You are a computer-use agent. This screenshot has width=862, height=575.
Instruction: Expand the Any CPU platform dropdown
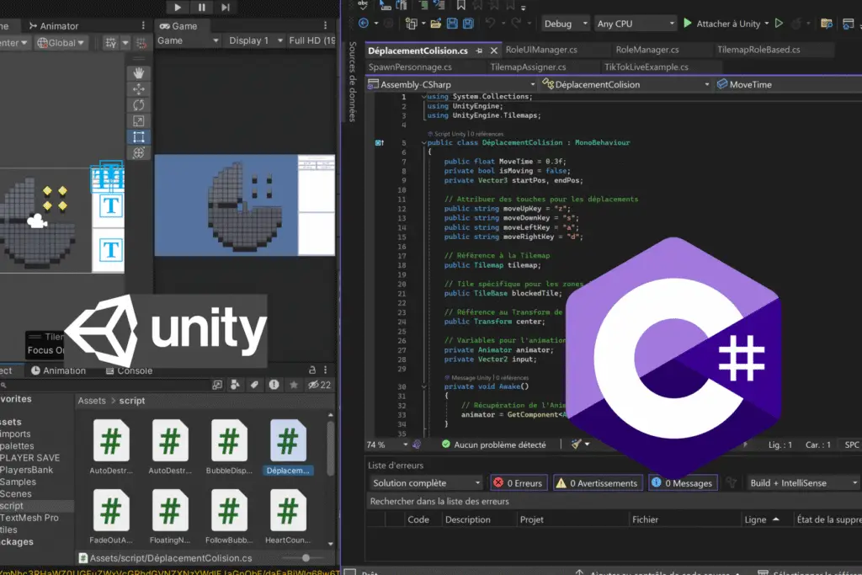636,24
